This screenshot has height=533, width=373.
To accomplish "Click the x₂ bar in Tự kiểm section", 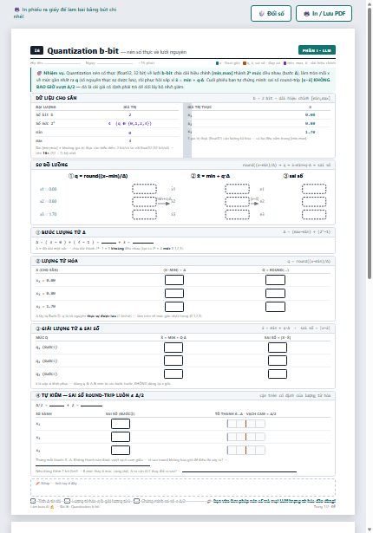I will tap(246, 437).
